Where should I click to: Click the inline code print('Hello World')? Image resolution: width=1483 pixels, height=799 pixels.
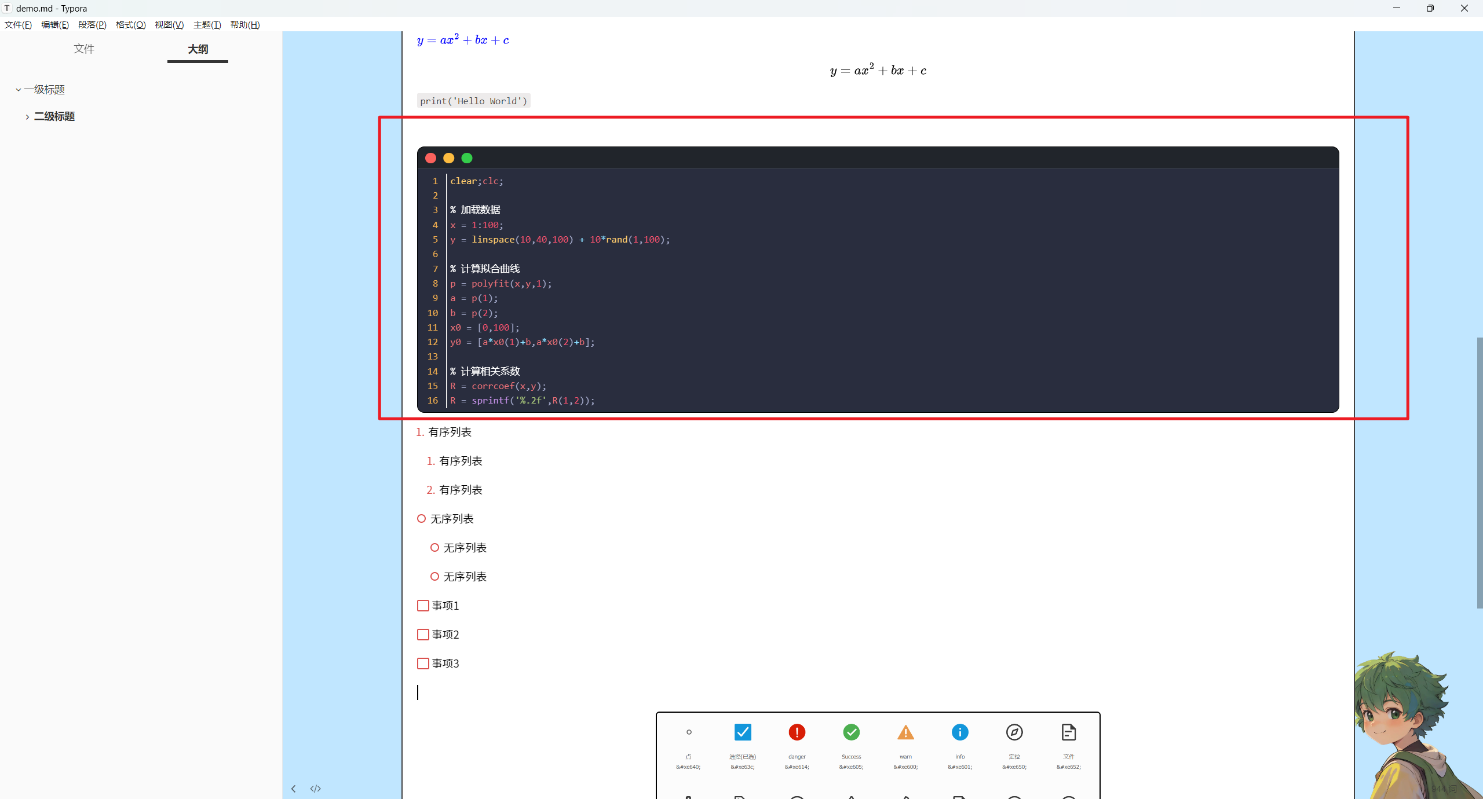tap(473, 101)
